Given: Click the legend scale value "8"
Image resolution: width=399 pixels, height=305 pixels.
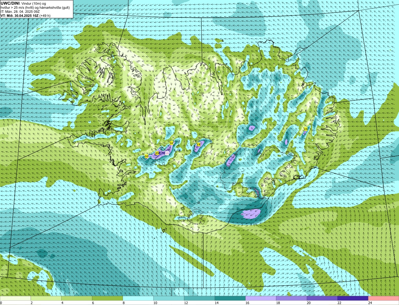Looking at the screenshot, I should (124, 303).
